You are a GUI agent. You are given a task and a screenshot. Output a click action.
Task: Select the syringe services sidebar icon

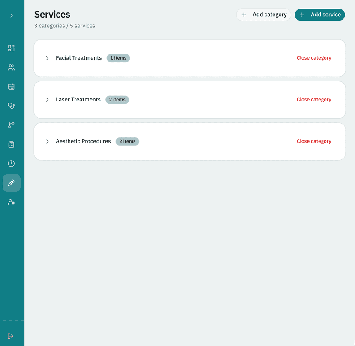(12, 183)
